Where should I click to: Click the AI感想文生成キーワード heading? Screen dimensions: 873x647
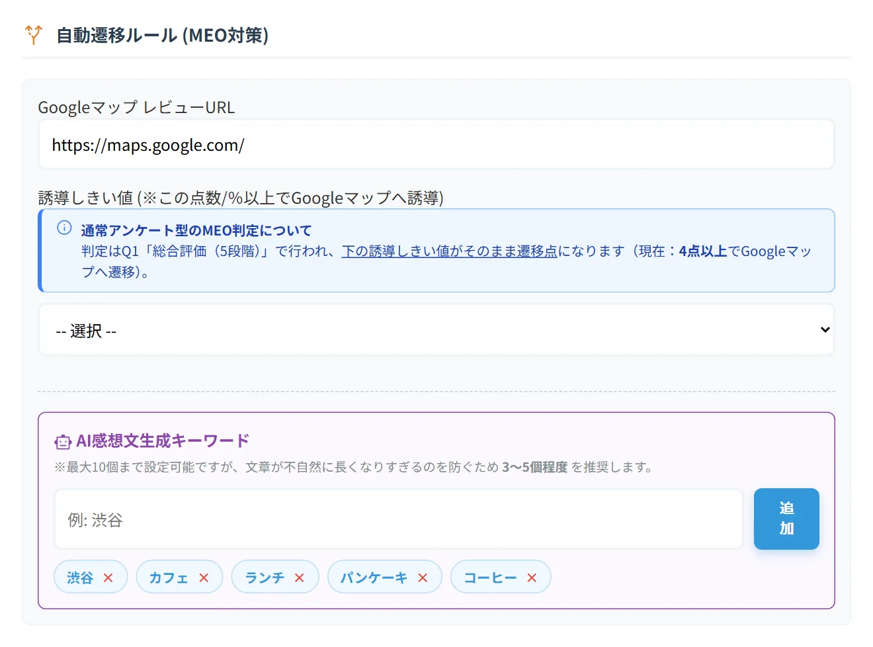click(163, 441)
